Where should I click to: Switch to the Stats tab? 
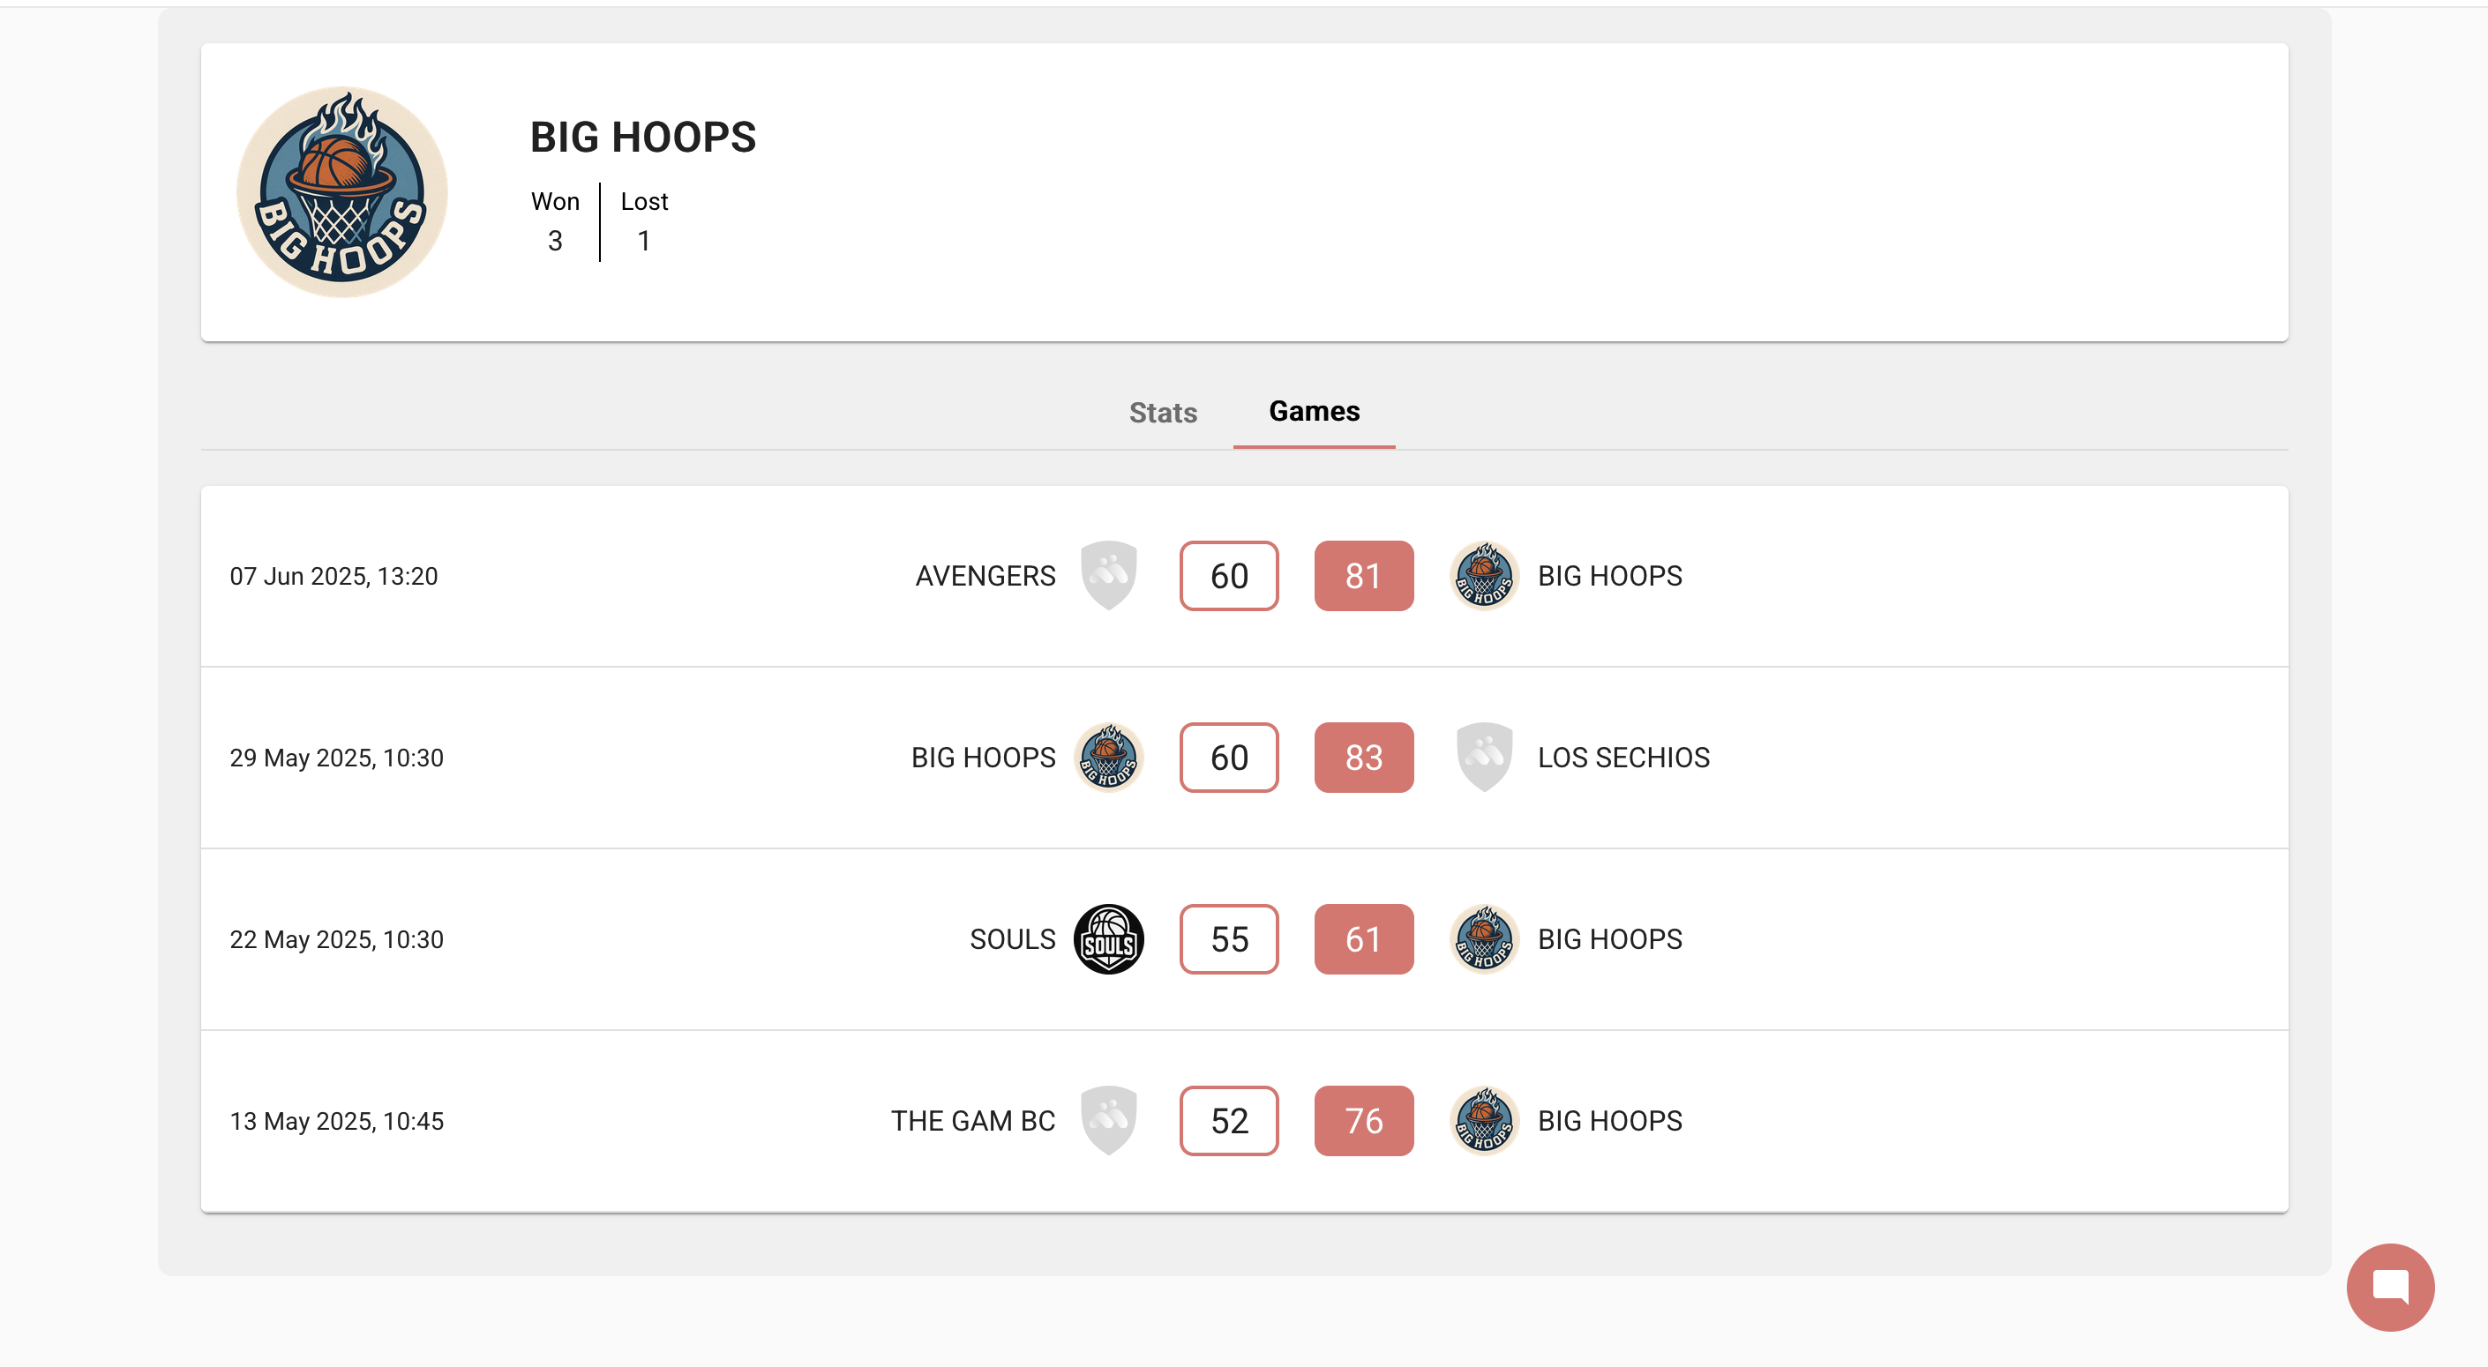point(1163,412)
